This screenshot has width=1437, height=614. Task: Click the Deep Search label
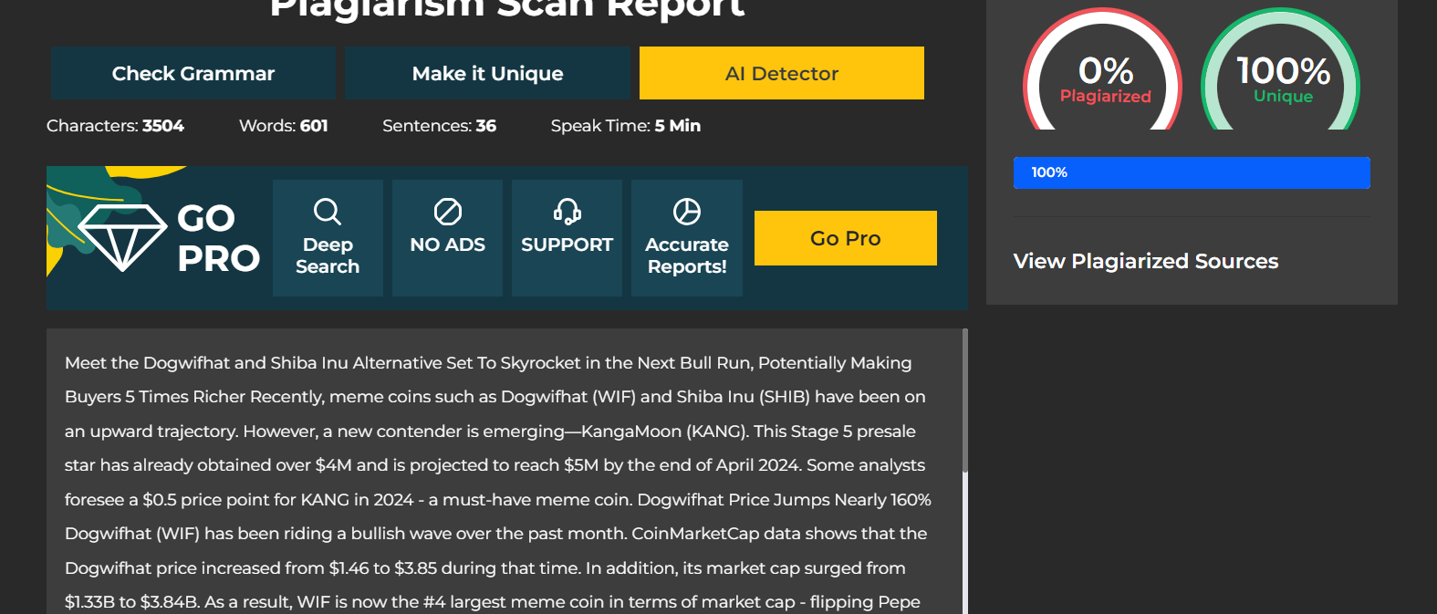pos(328,255)
